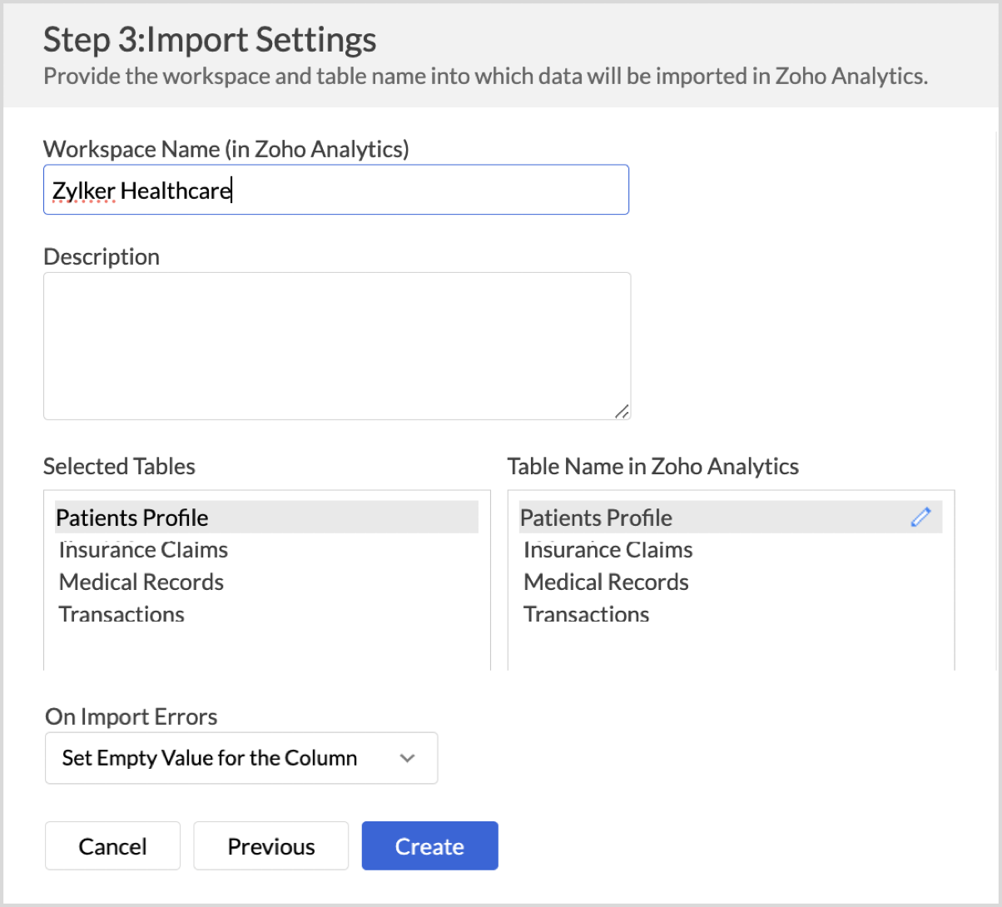Screen dimensions: 1002x907
Task: Click Transactions under Table Name column
Action: (x=586, y=614)
